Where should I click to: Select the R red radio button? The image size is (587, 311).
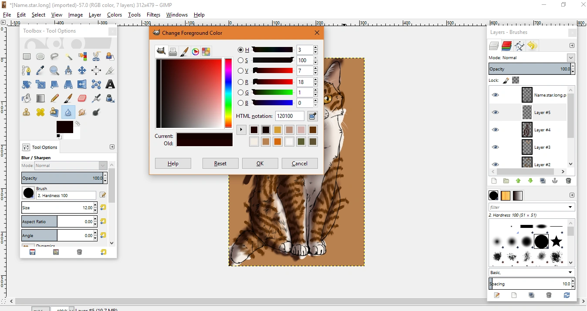tap(240, 82)
